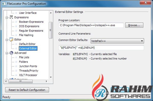This screenshot has width=153, height=101.
Task: Click tree horizontal scroll right arrow
Action: tap(46, 81)
